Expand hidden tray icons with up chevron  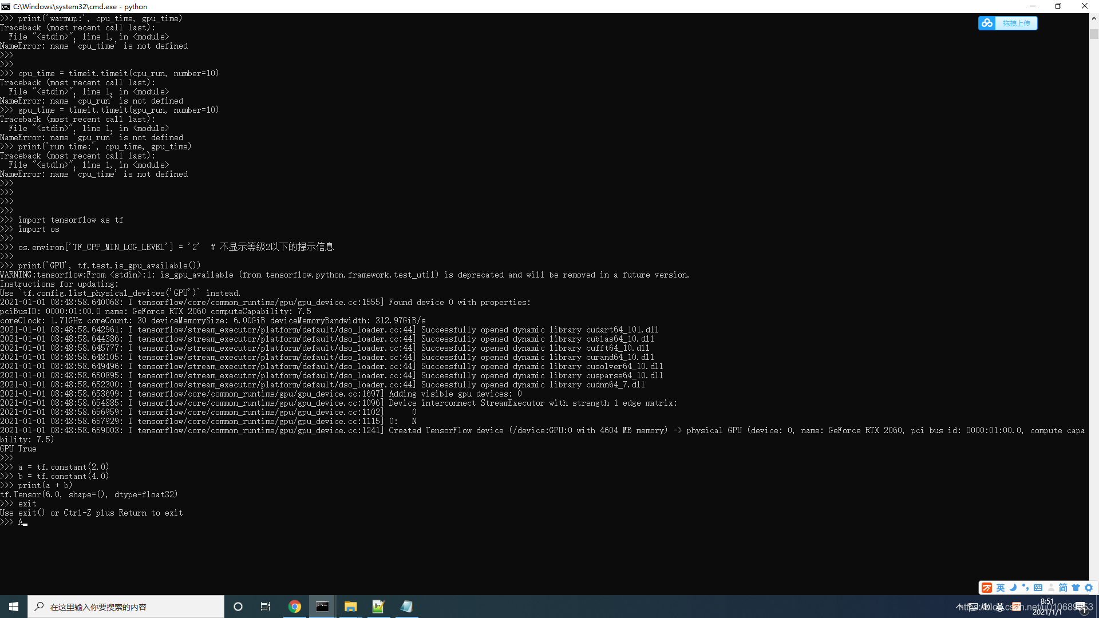pyautogui.click(x=959, y=607)
